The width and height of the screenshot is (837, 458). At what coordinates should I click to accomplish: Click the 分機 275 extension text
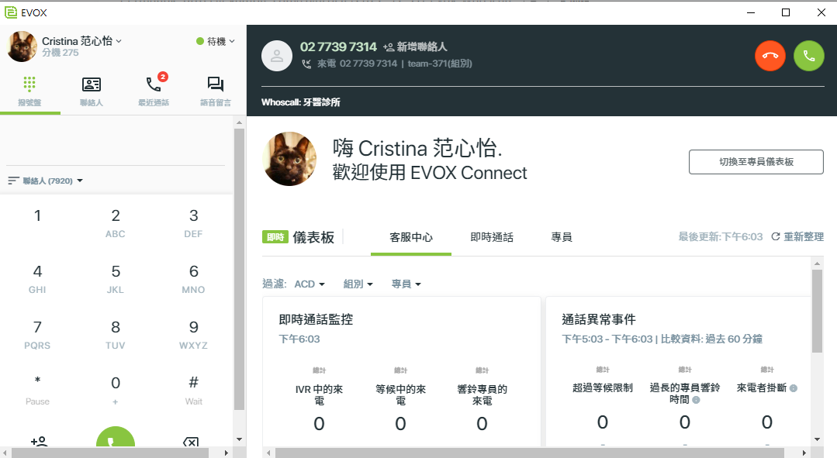[x=61, y=53]
